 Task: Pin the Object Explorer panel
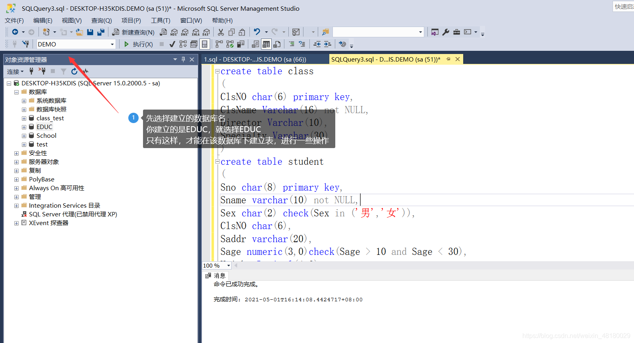(x=183, y=60)
